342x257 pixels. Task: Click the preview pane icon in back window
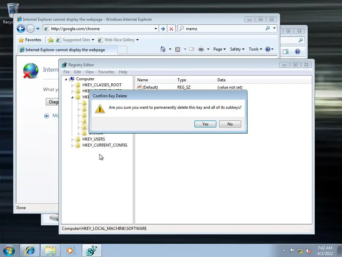(x=285, y=51)
